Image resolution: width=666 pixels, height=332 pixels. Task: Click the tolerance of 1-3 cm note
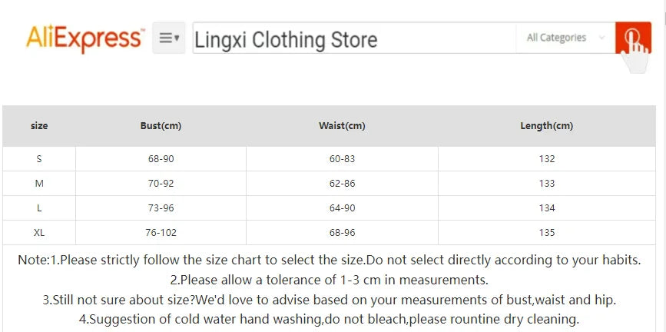(x=329, y=280)
